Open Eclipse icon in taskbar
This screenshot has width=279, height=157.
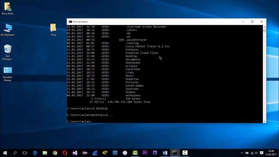[x=85, y=153]
